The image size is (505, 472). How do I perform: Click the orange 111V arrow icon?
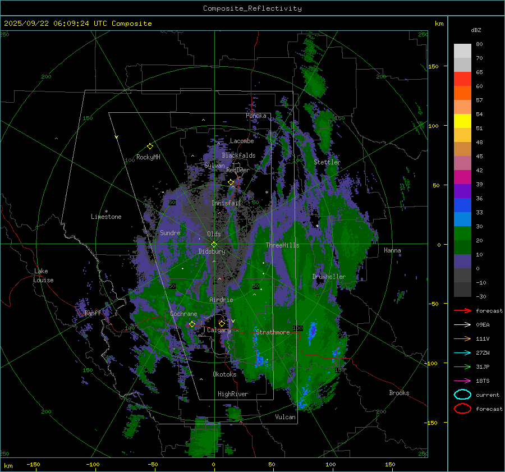click(x=462, y=338)
